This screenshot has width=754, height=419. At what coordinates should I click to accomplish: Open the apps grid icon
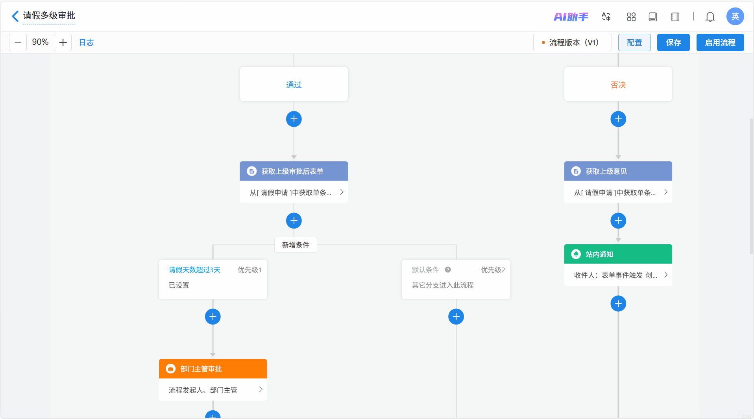631,17
